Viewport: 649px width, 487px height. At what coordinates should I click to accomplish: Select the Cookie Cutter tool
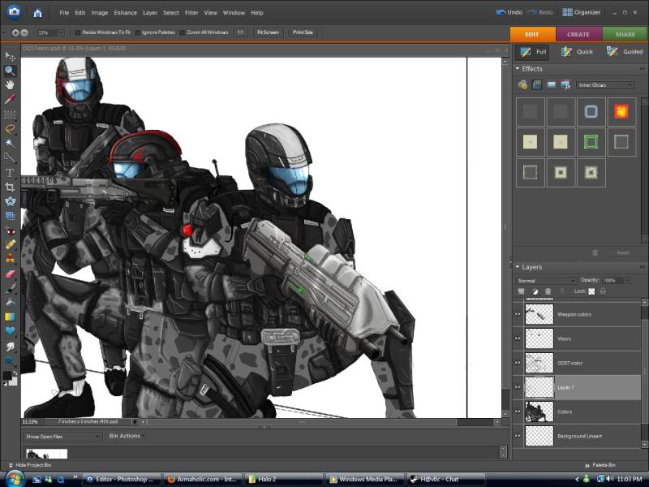10,201
